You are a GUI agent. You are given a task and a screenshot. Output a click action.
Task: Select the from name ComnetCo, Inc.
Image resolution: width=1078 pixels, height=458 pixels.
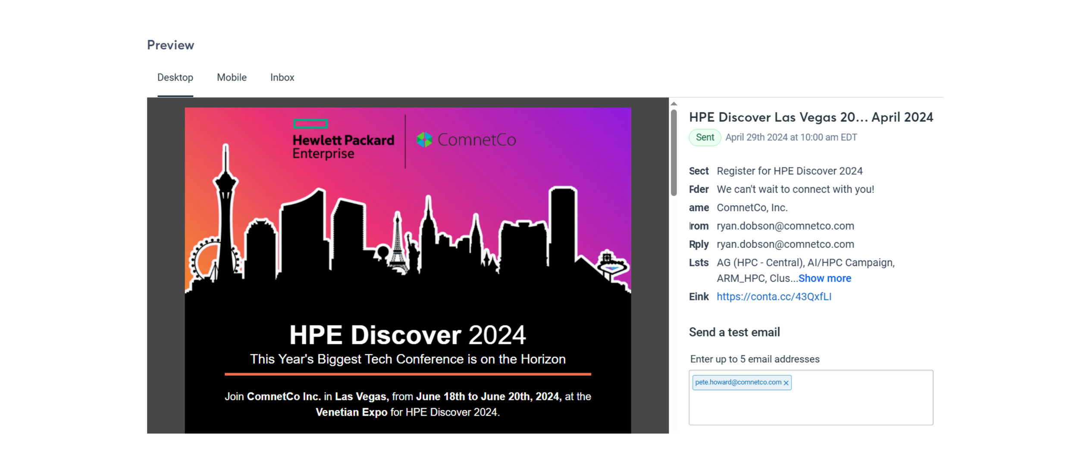752,207
